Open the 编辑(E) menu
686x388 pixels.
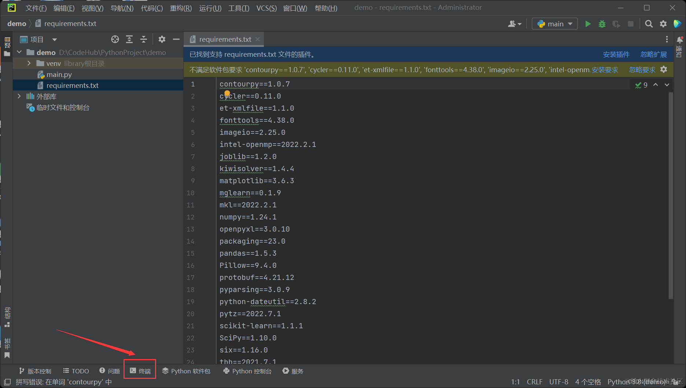pos(64,8)
